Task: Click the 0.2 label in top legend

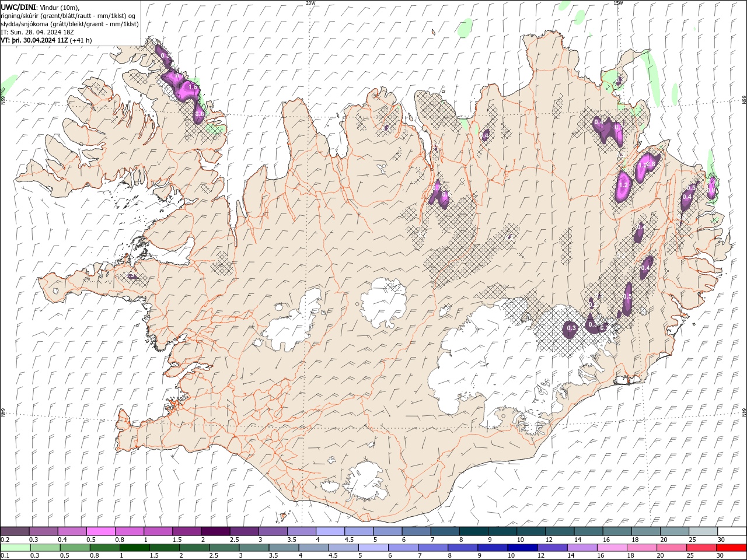Action: point(5,540)
